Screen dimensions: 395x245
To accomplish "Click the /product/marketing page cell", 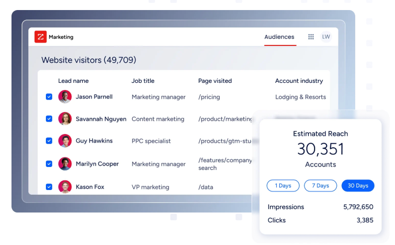I will tap(225, 119).
